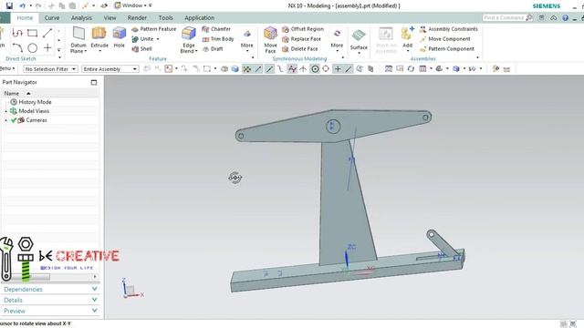Click the Edge Blend icon

click(189, 34)
